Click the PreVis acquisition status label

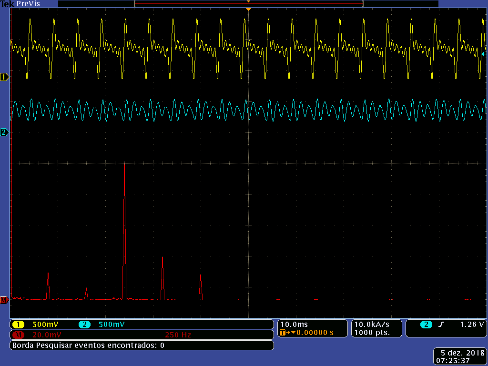(29, 4)
